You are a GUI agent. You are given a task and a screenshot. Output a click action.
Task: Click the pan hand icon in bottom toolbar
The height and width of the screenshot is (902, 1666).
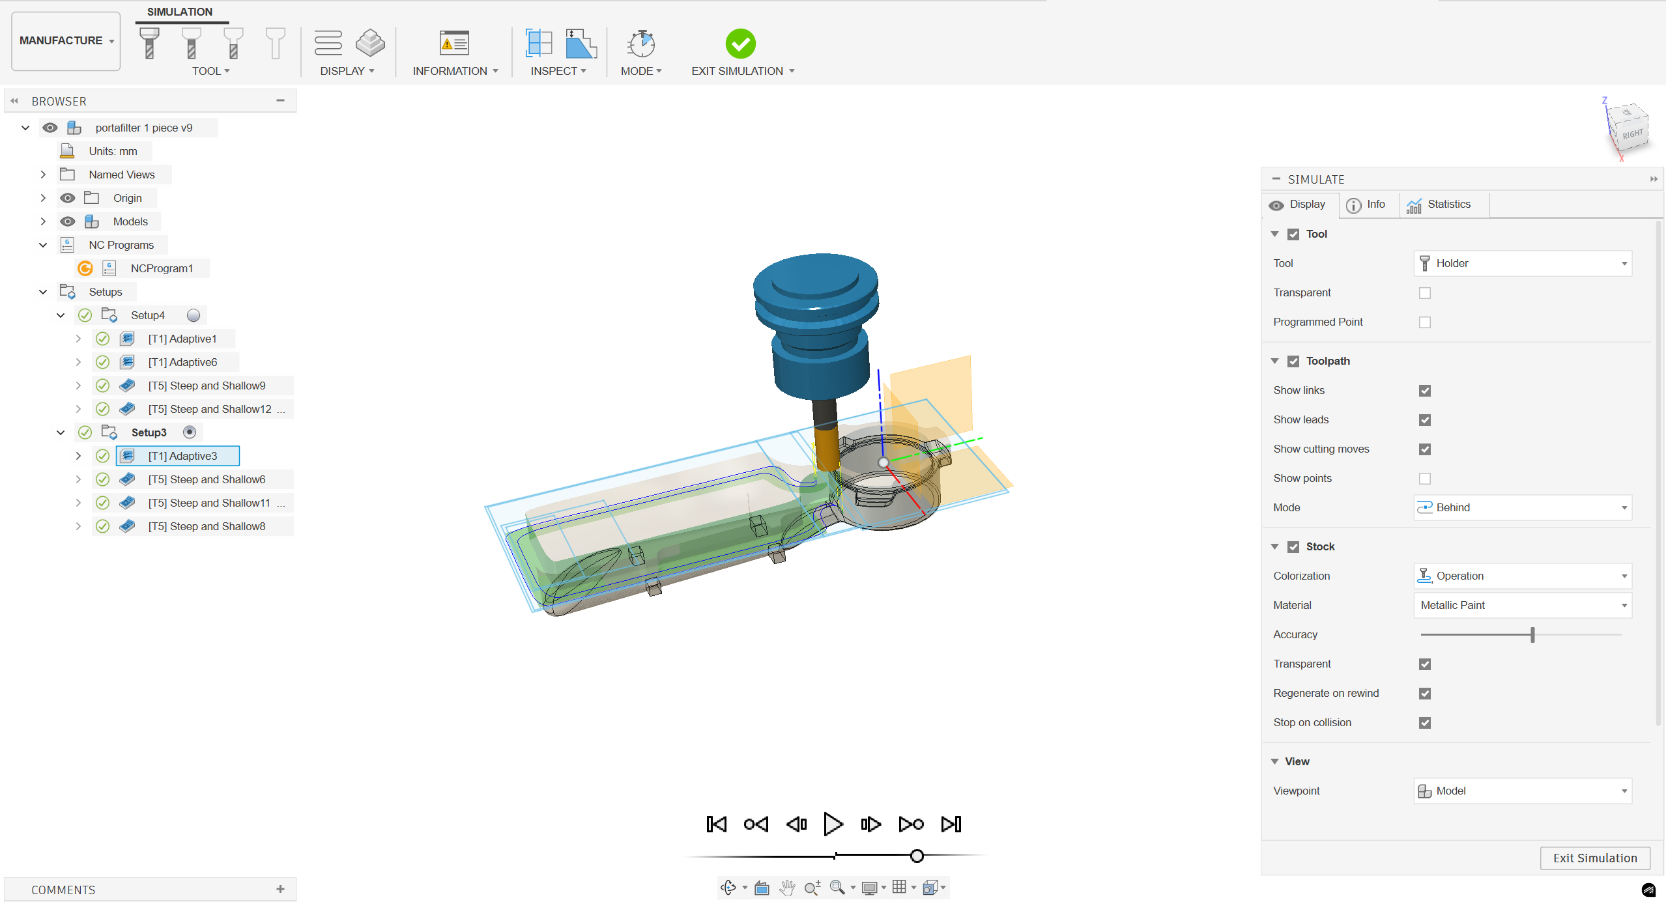(x=787, y=887)
